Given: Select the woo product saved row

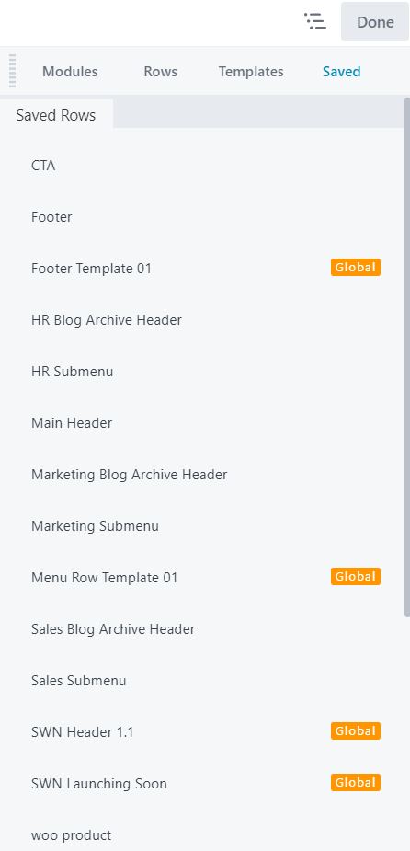Looking at the screenshot, I should 201,834.
